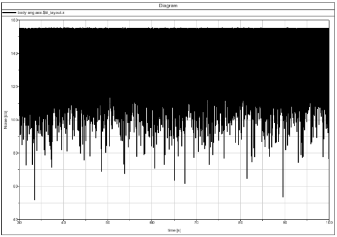This screenshot has width=337, height=237.
Task: Click the dip tip near 67 seconds
Action: coord(185,183)
